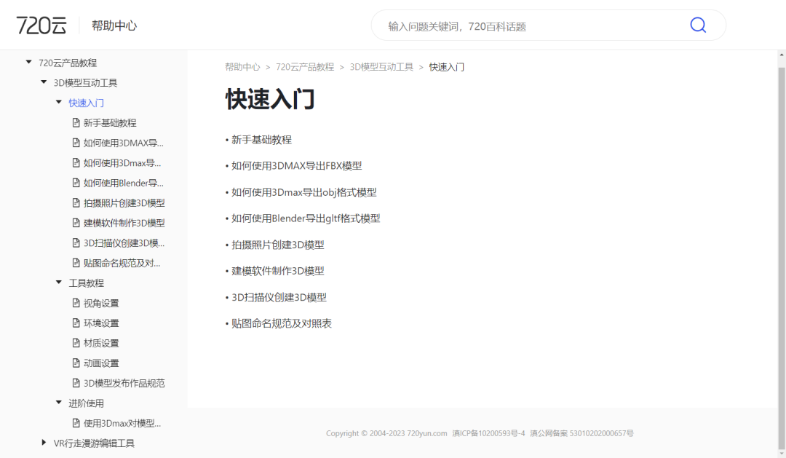Select 建模软件制作3D模型 in sidebar tree
786x458 pixels.
point(124,223)
